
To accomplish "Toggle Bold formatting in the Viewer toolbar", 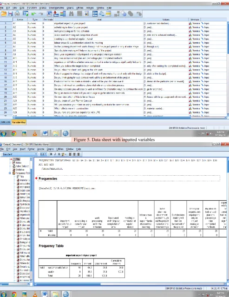I will [51, 154].
